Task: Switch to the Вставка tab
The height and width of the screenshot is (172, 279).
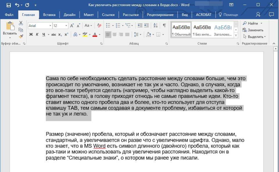Action: coord(49,15)
